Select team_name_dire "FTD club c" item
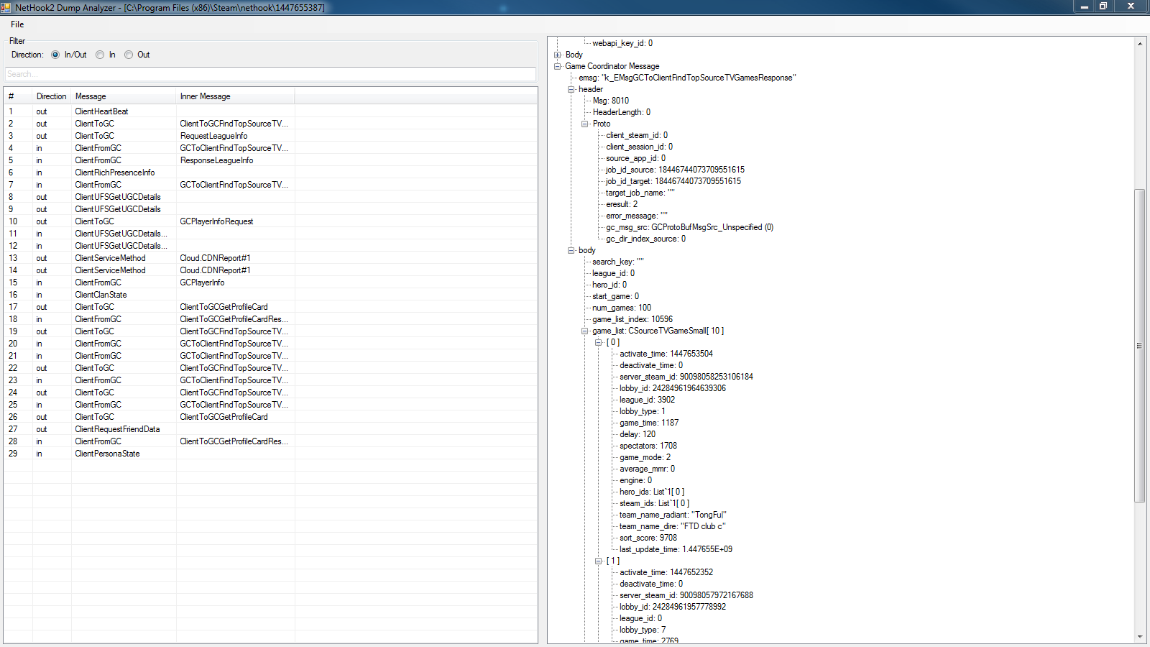Image resolution: width=1150 pixels, height=647 pixels. coord(672,526)
